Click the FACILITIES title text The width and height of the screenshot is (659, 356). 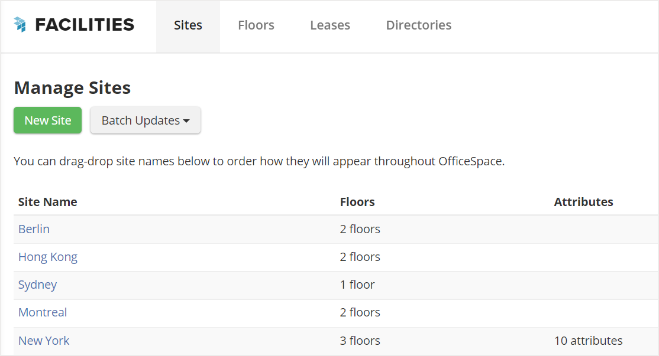85,25
